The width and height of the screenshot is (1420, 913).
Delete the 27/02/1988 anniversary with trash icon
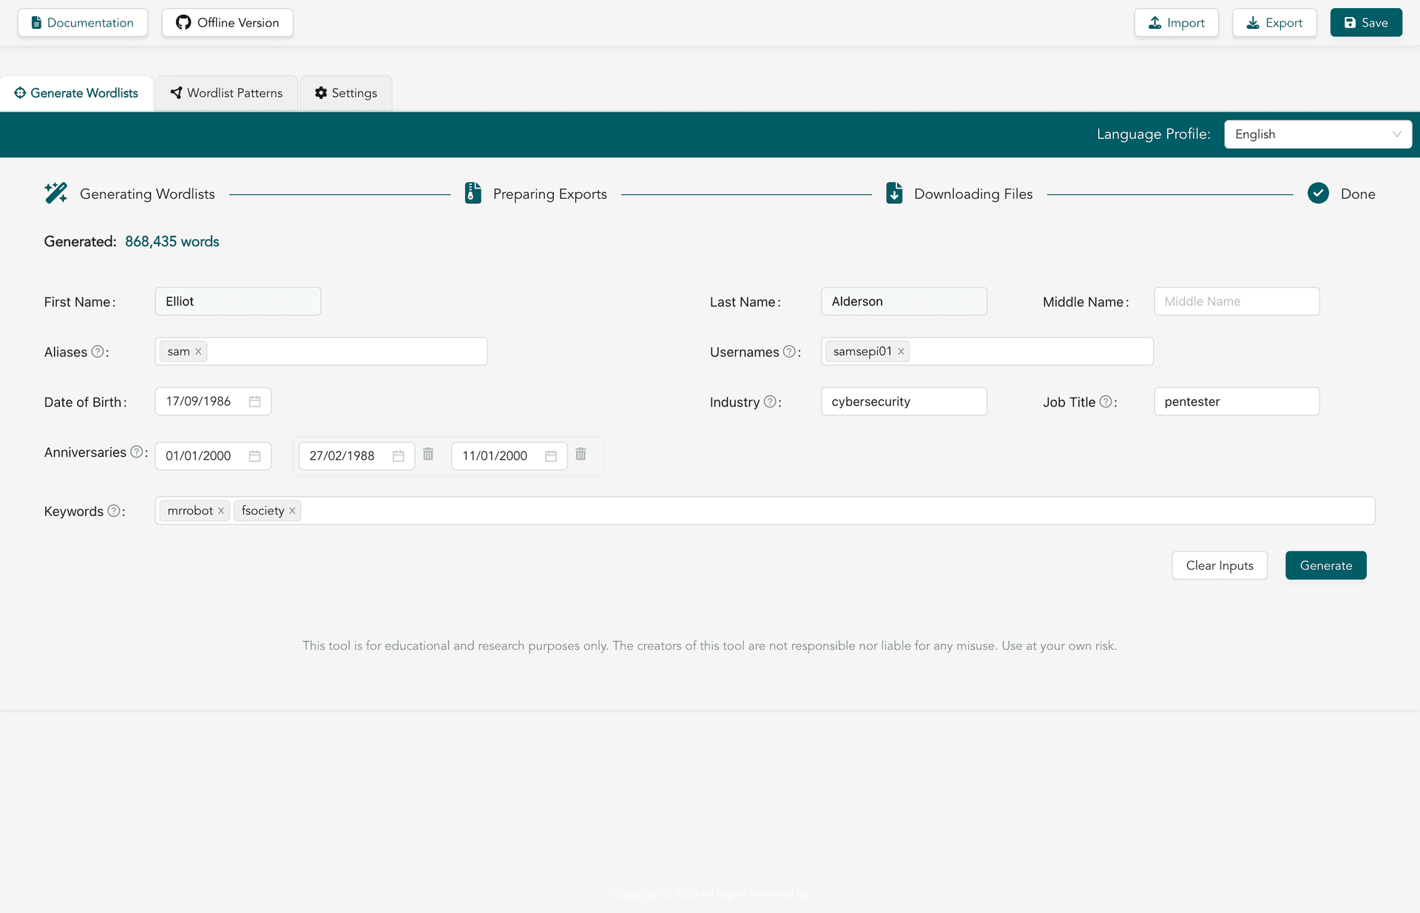(428, 454)
